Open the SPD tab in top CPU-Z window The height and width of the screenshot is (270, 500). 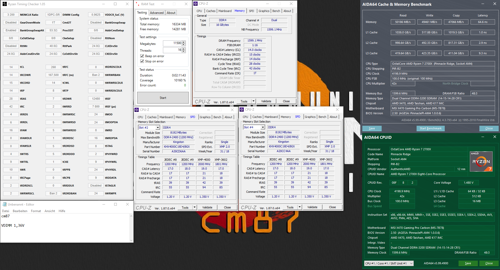[x=251, y=11]
